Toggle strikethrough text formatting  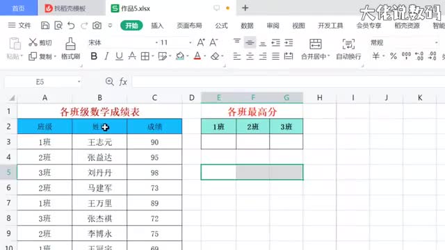pos(132,56)
